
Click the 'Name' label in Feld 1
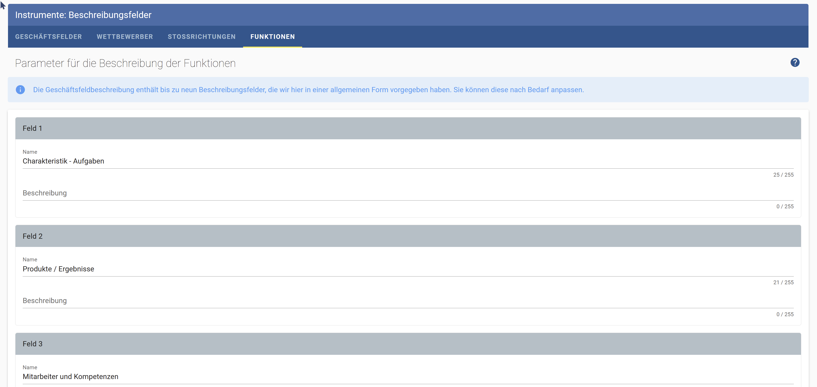click(x=30, y=152)
